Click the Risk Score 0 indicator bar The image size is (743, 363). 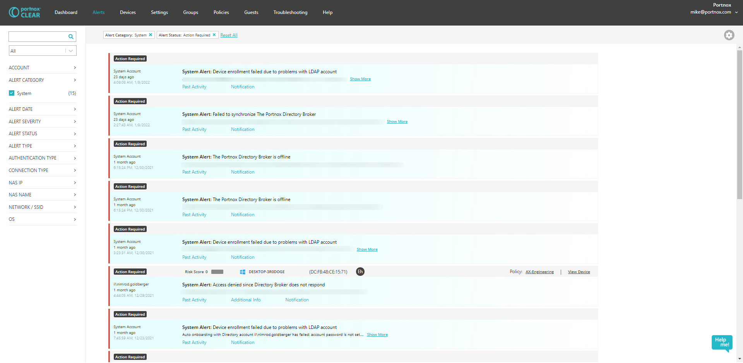(x=217, y=272)
